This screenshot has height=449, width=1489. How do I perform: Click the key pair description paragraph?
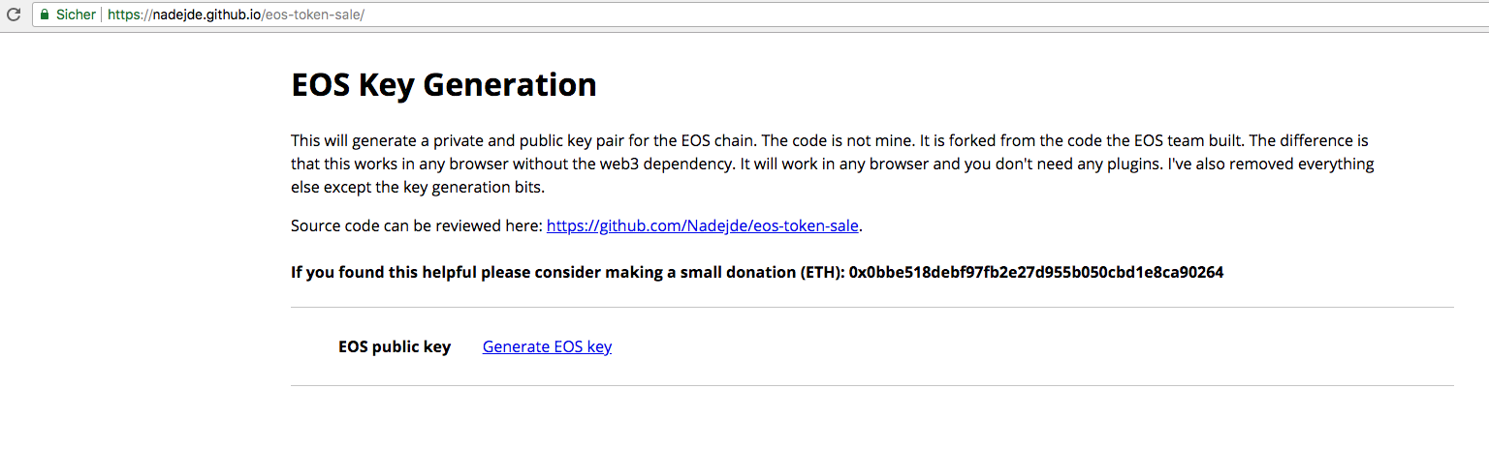pyautogui.click(x=833, y=165)
